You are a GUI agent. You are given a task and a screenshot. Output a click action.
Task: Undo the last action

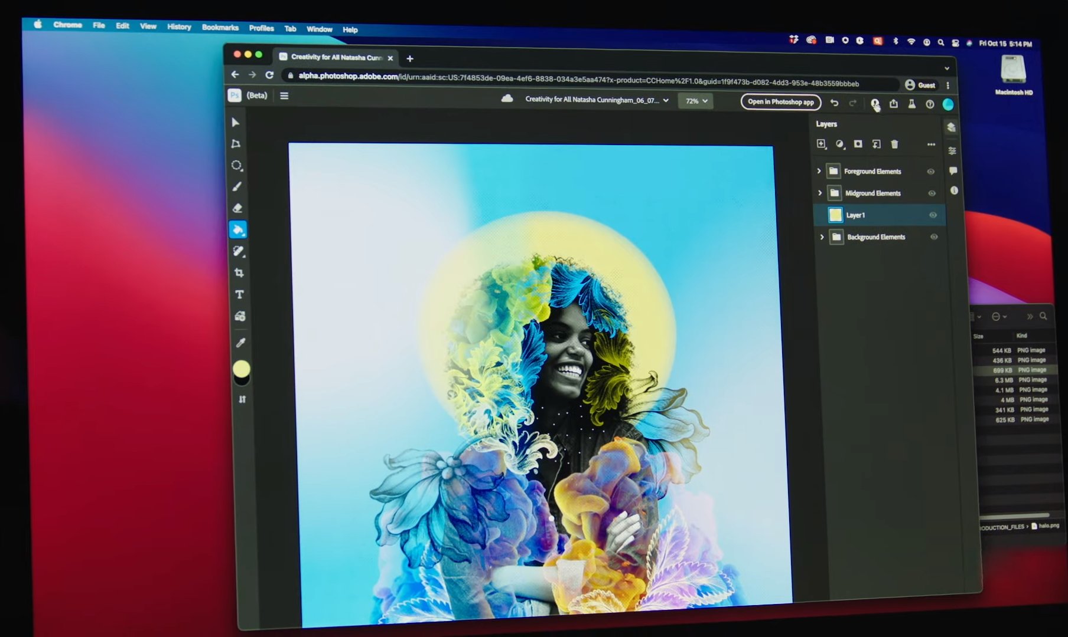pyautogui.click(x=834, y=103)
